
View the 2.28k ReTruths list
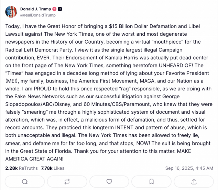tap(21, 168)
